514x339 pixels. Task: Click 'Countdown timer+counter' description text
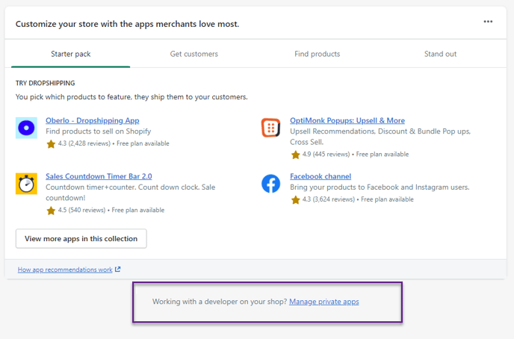pos(131,193)
